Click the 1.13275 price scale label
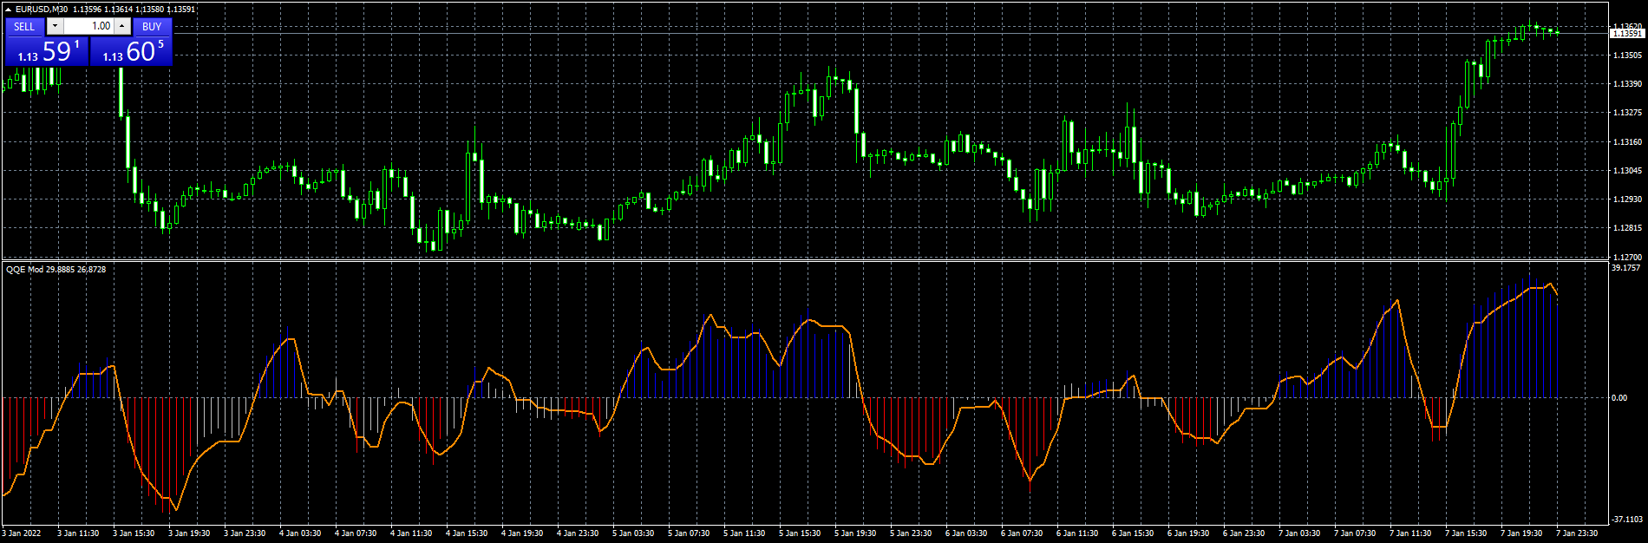The height and width of the screenshot is (543, 1648). [1626, 113]
